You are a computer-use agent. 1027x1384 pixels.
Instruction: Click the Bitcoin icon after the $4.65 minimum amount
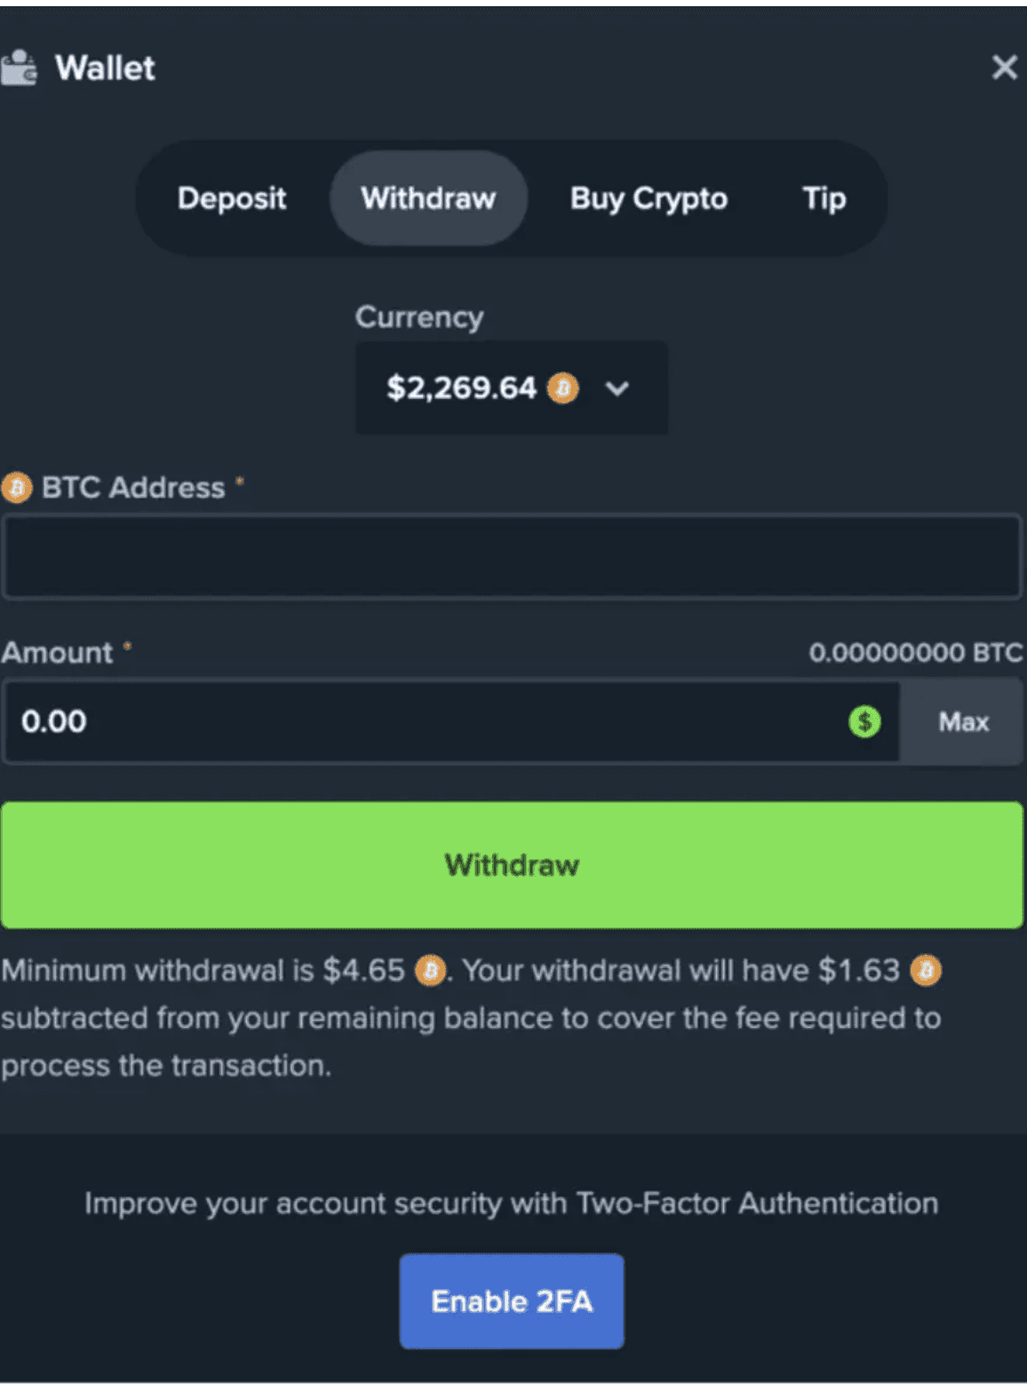[431, 971]
